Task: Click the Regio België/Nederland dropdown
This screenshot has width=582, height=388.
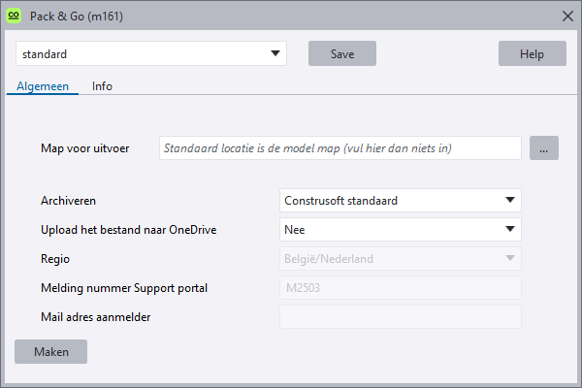Action: pyautogui.click(x=400, y=259)
